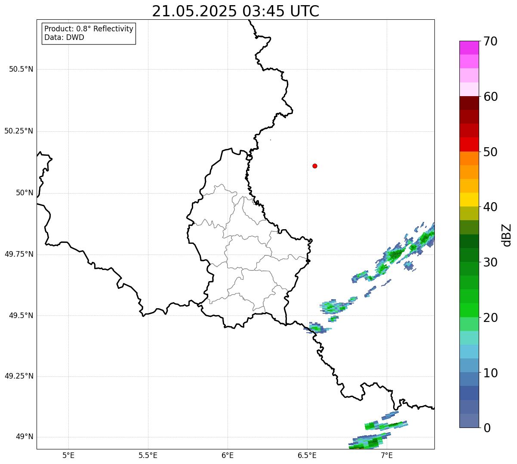
Task: Click the 6°E longitude label
Action: pyautogui.click(x=228, y=455)
